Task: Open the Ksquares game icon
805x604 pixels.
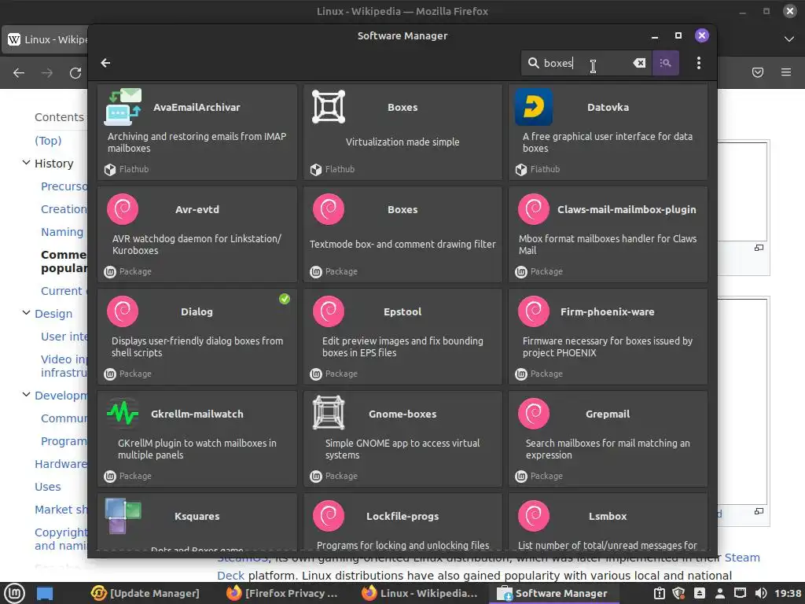Action: [x=122, y=516]
